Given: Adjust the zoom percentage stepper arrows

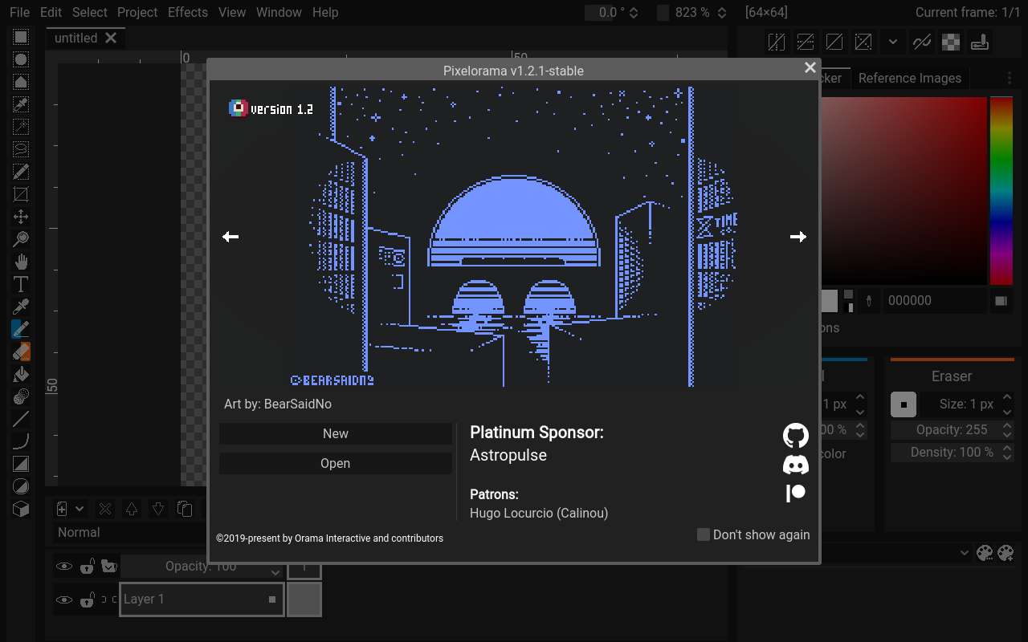Looking at the screenshot, I should (x=722, y=13).
